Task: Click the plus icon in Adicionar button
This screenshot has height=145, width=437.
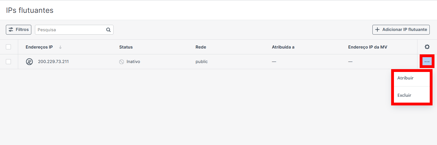Action: [377, 30]
